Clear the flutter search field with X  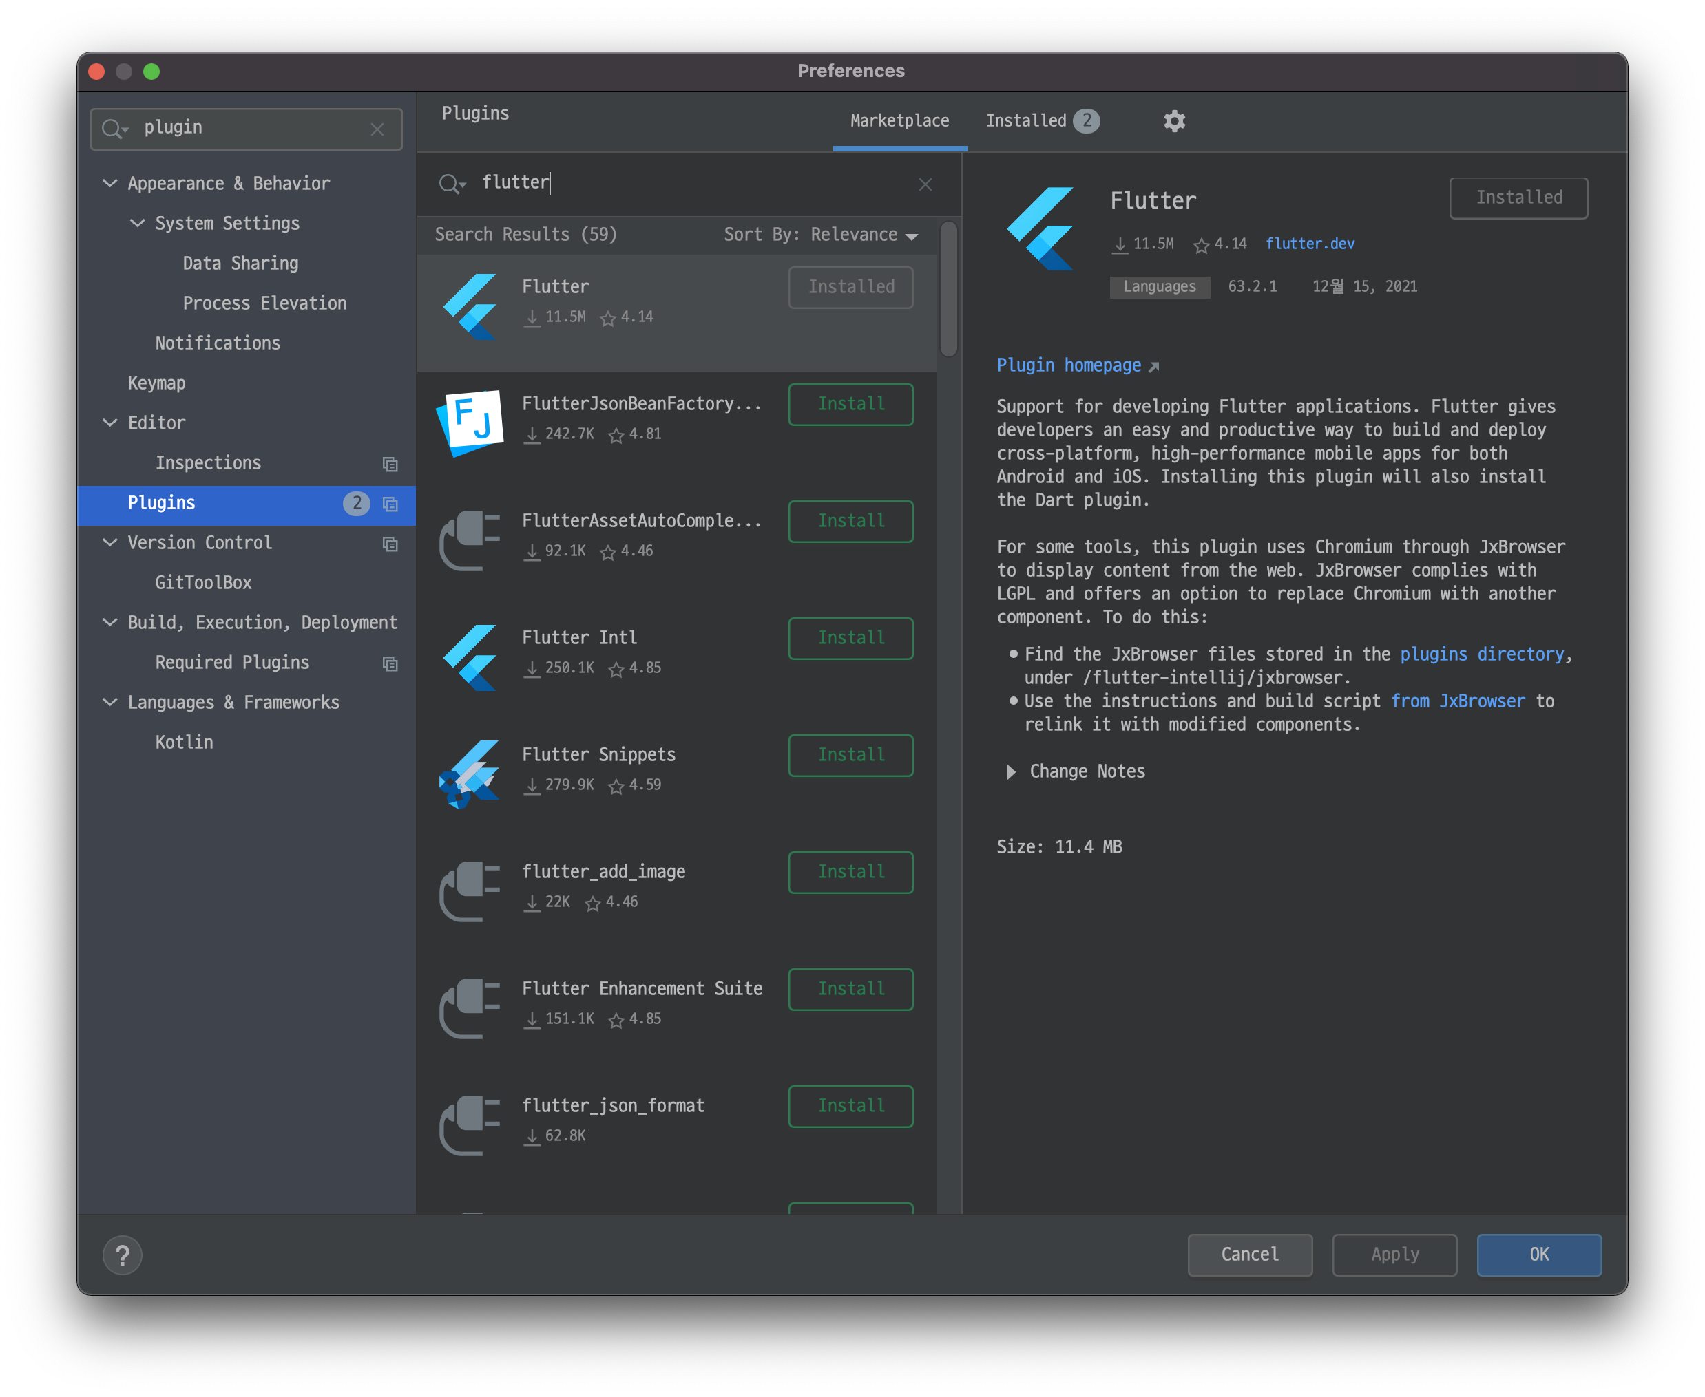point(925,184)
